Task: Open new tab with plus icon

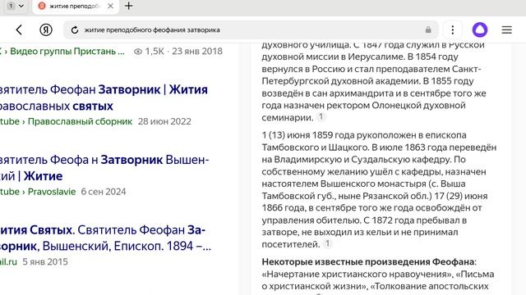Action: pyautogui.click(x=129, y=6)
